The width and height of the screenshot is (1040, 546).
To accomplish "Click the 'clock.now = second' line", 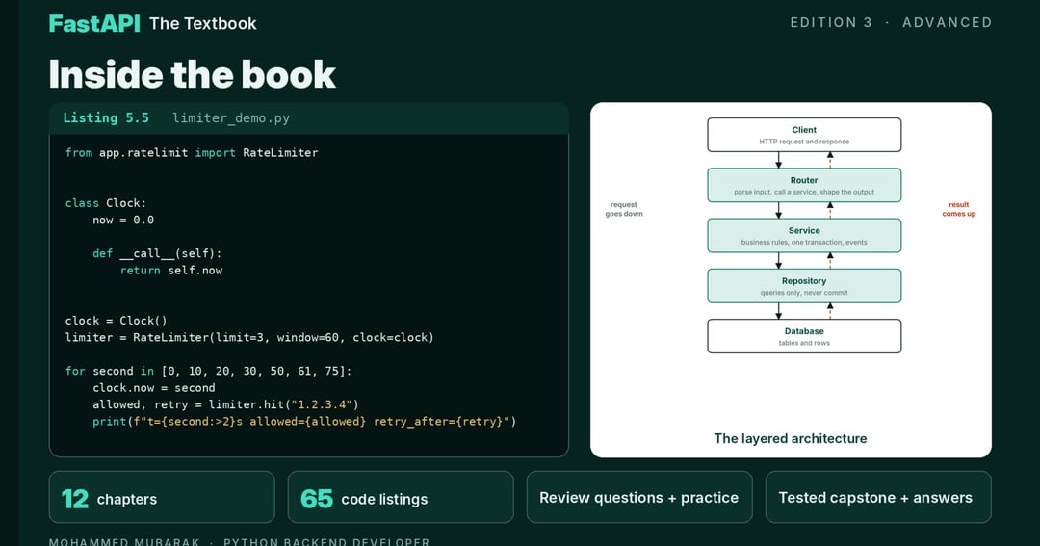I will click(154, 387).
